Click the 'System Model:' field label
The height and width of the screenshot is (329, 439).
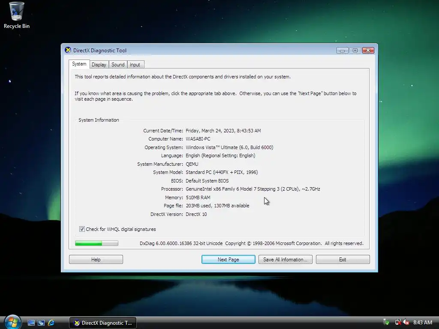(168, 172)
